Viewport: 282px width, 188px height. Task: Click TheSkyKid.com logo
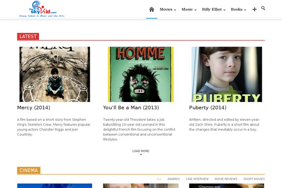(x=42, y=9)
